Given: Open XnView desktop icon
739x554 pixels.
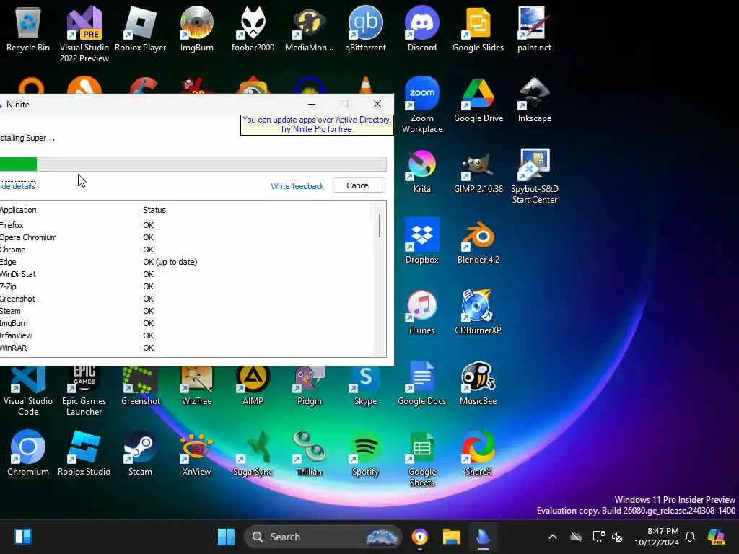Looking at the screenshot, I should (196, 453).
